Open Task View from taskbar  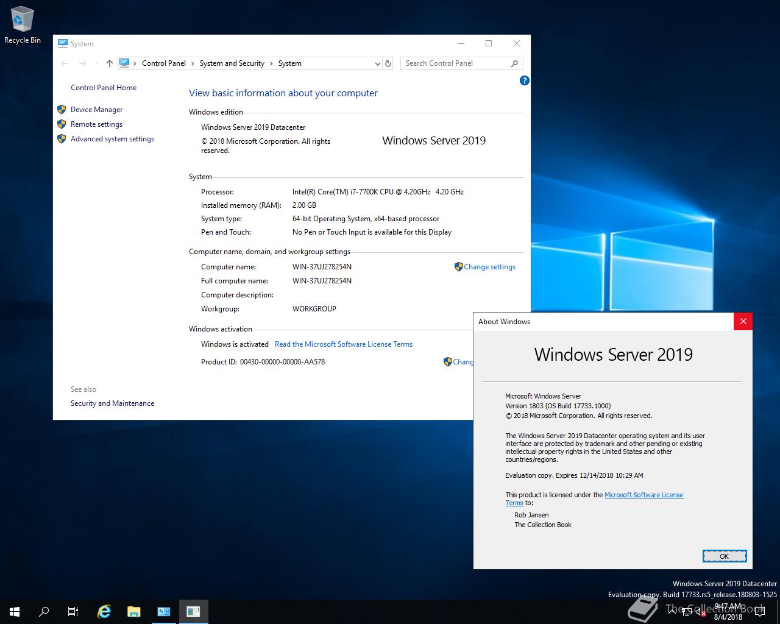click(73, 612)
